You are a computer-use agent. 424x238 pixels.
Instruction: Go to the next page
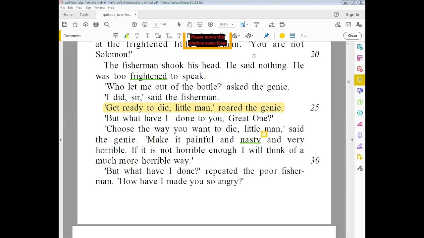(x=145, y=24)
